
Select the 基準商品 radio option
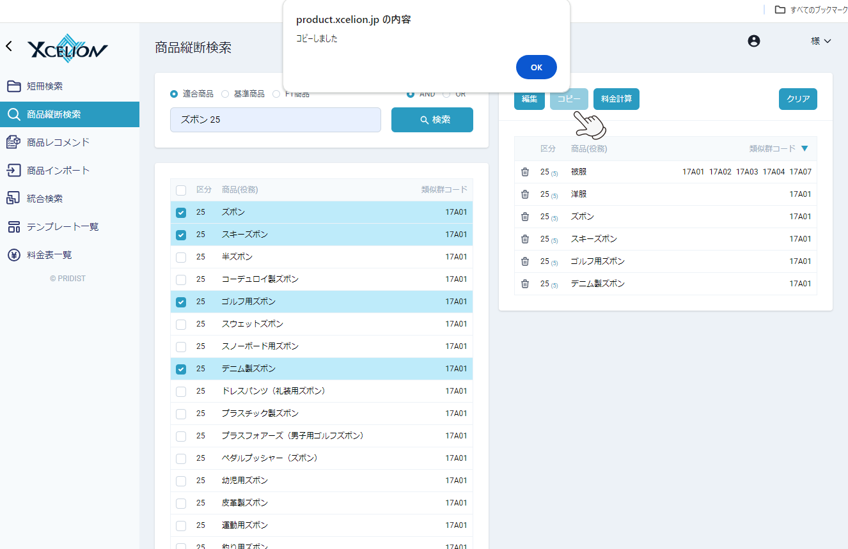[225, 94]
